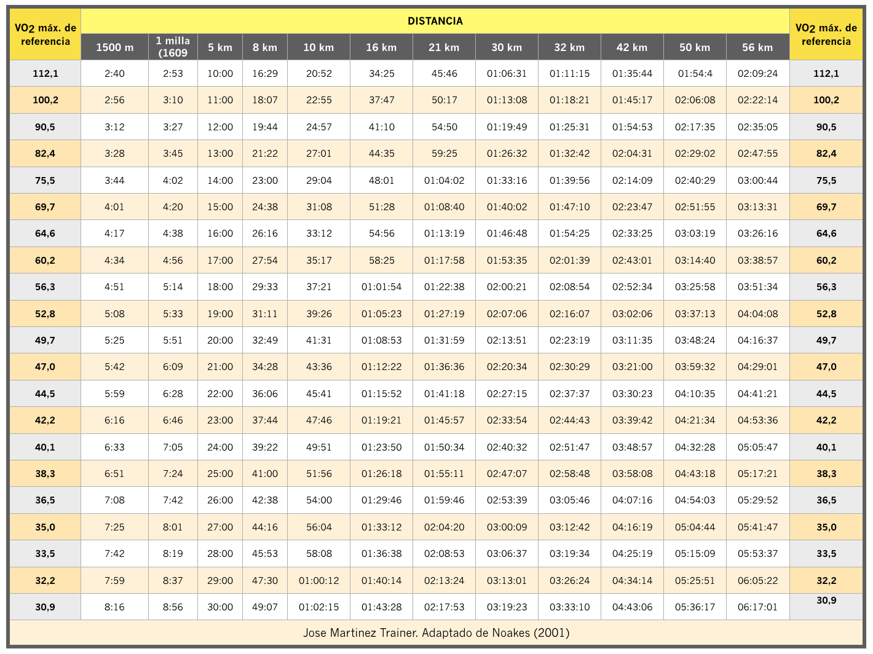Select the 21 km time 01:04:02
This screenshot has width=873, height=654.
point(444,181)
